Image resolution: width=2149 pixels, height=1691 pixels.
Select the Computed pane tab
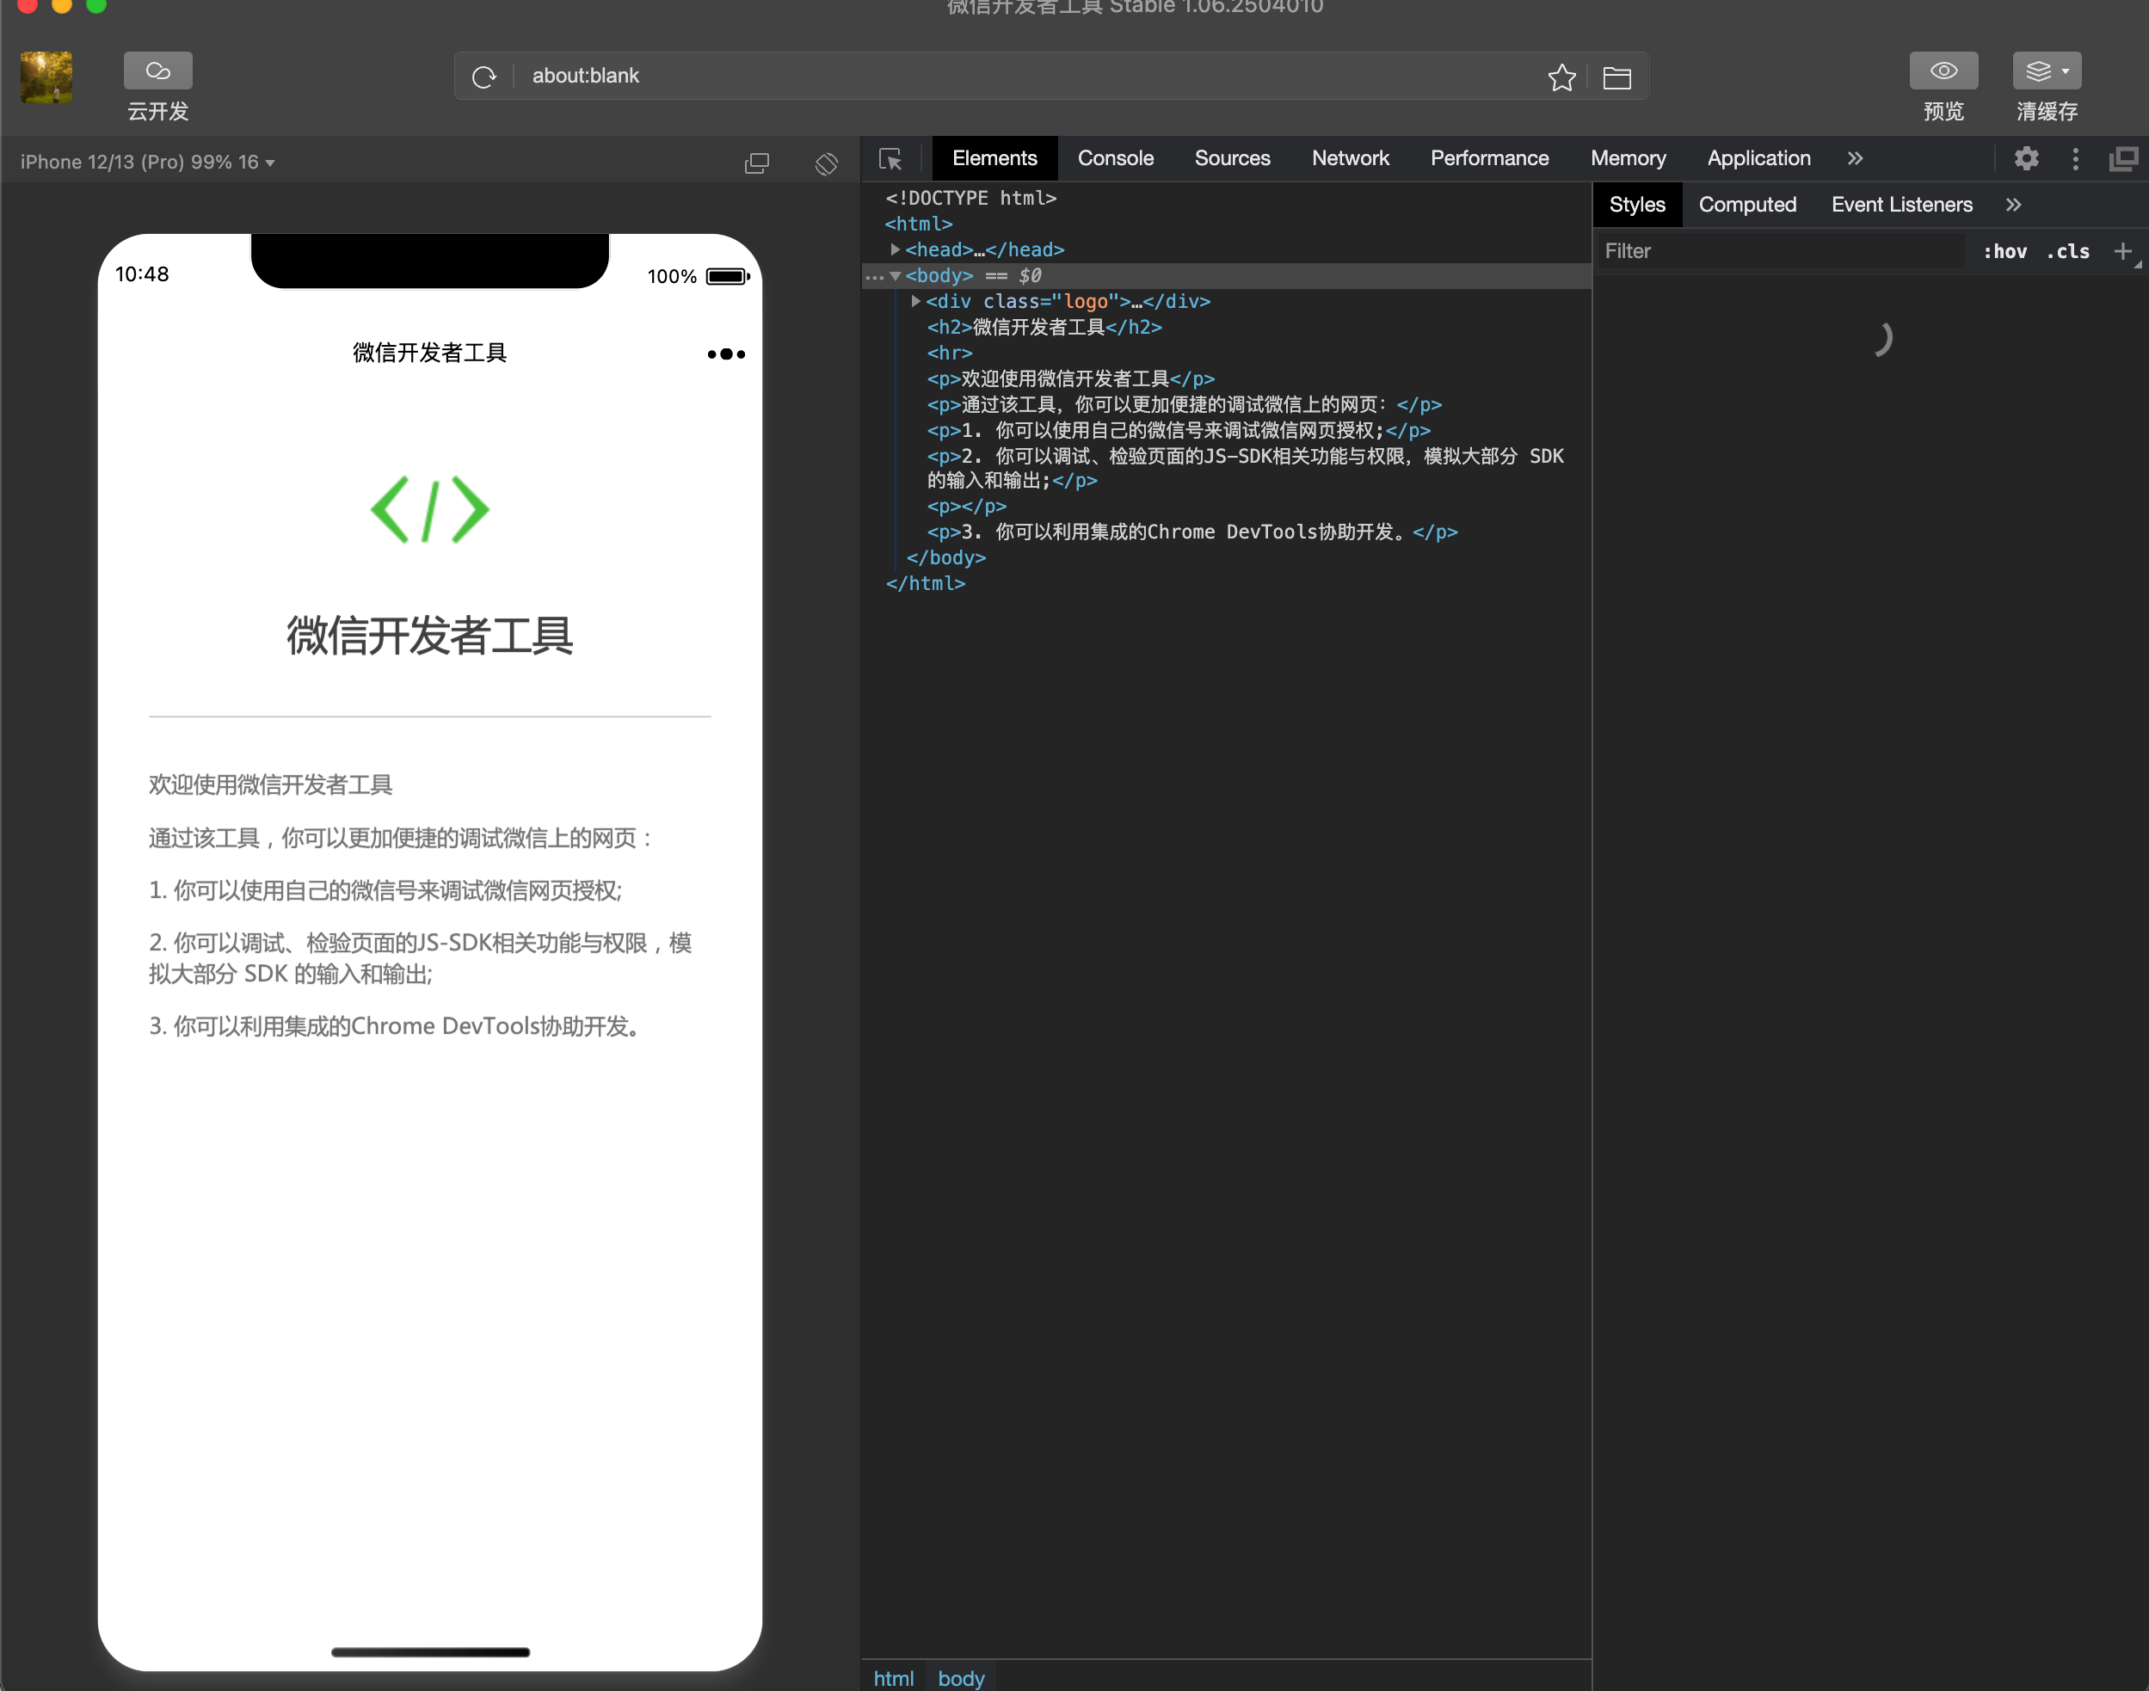coord(1747,205)
